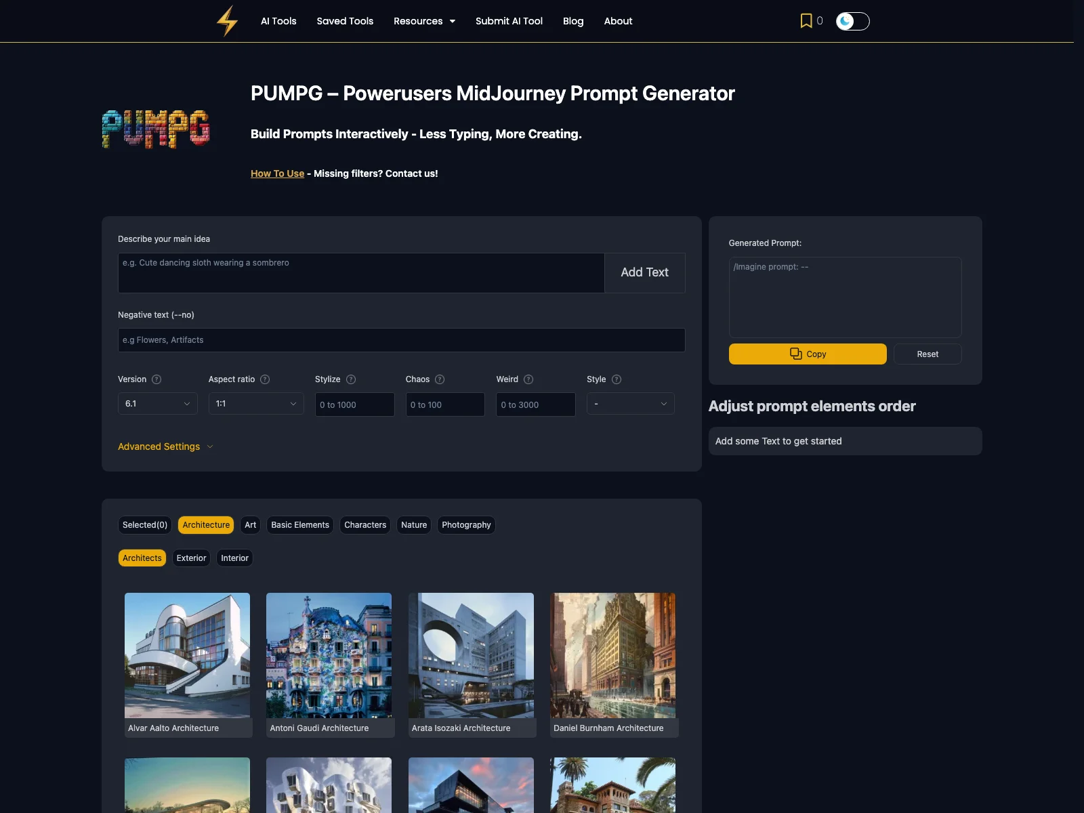This screenshot has width=1084, height=813.
Task: Select the Nature category tab
Action: 414,525
